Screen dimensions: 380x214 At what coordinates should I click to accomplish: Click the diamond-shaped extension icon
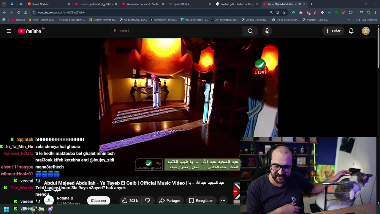click(322, 12)
